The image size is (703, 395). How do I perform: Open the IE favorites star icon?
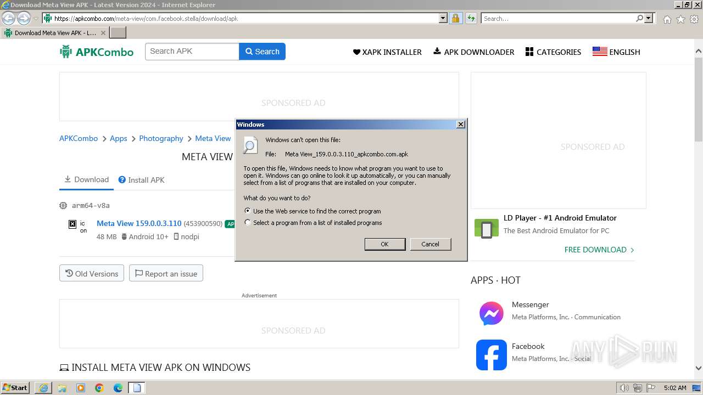680,19
